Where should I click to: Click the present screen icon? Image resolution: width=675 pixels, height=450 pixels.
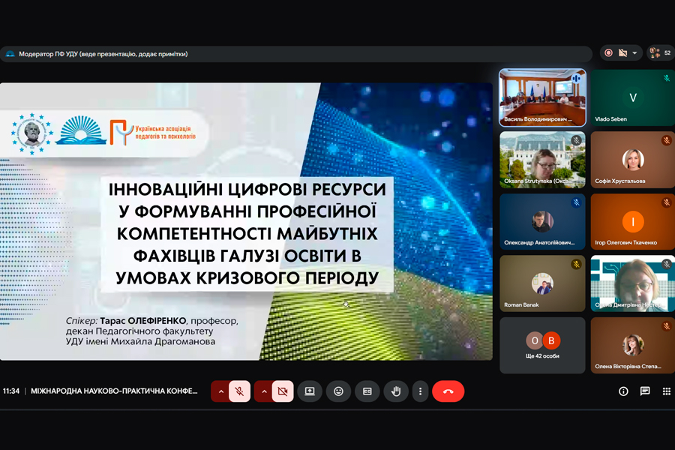(310, 391)
